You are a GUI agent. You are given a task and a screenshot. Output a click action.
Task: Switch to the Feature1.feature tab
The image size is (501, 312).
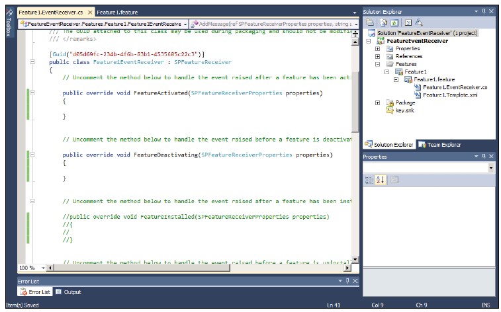[x=117, y=13]
